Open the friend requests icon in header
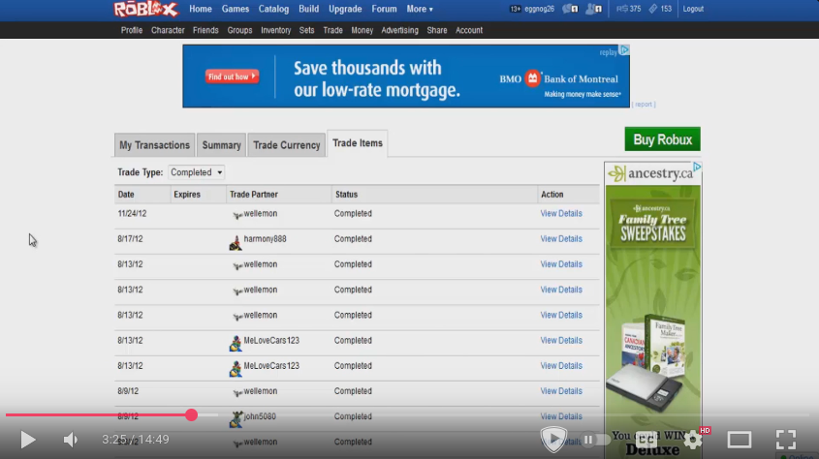819x459 pixels. pyautogui.click(x=593, y=9)
